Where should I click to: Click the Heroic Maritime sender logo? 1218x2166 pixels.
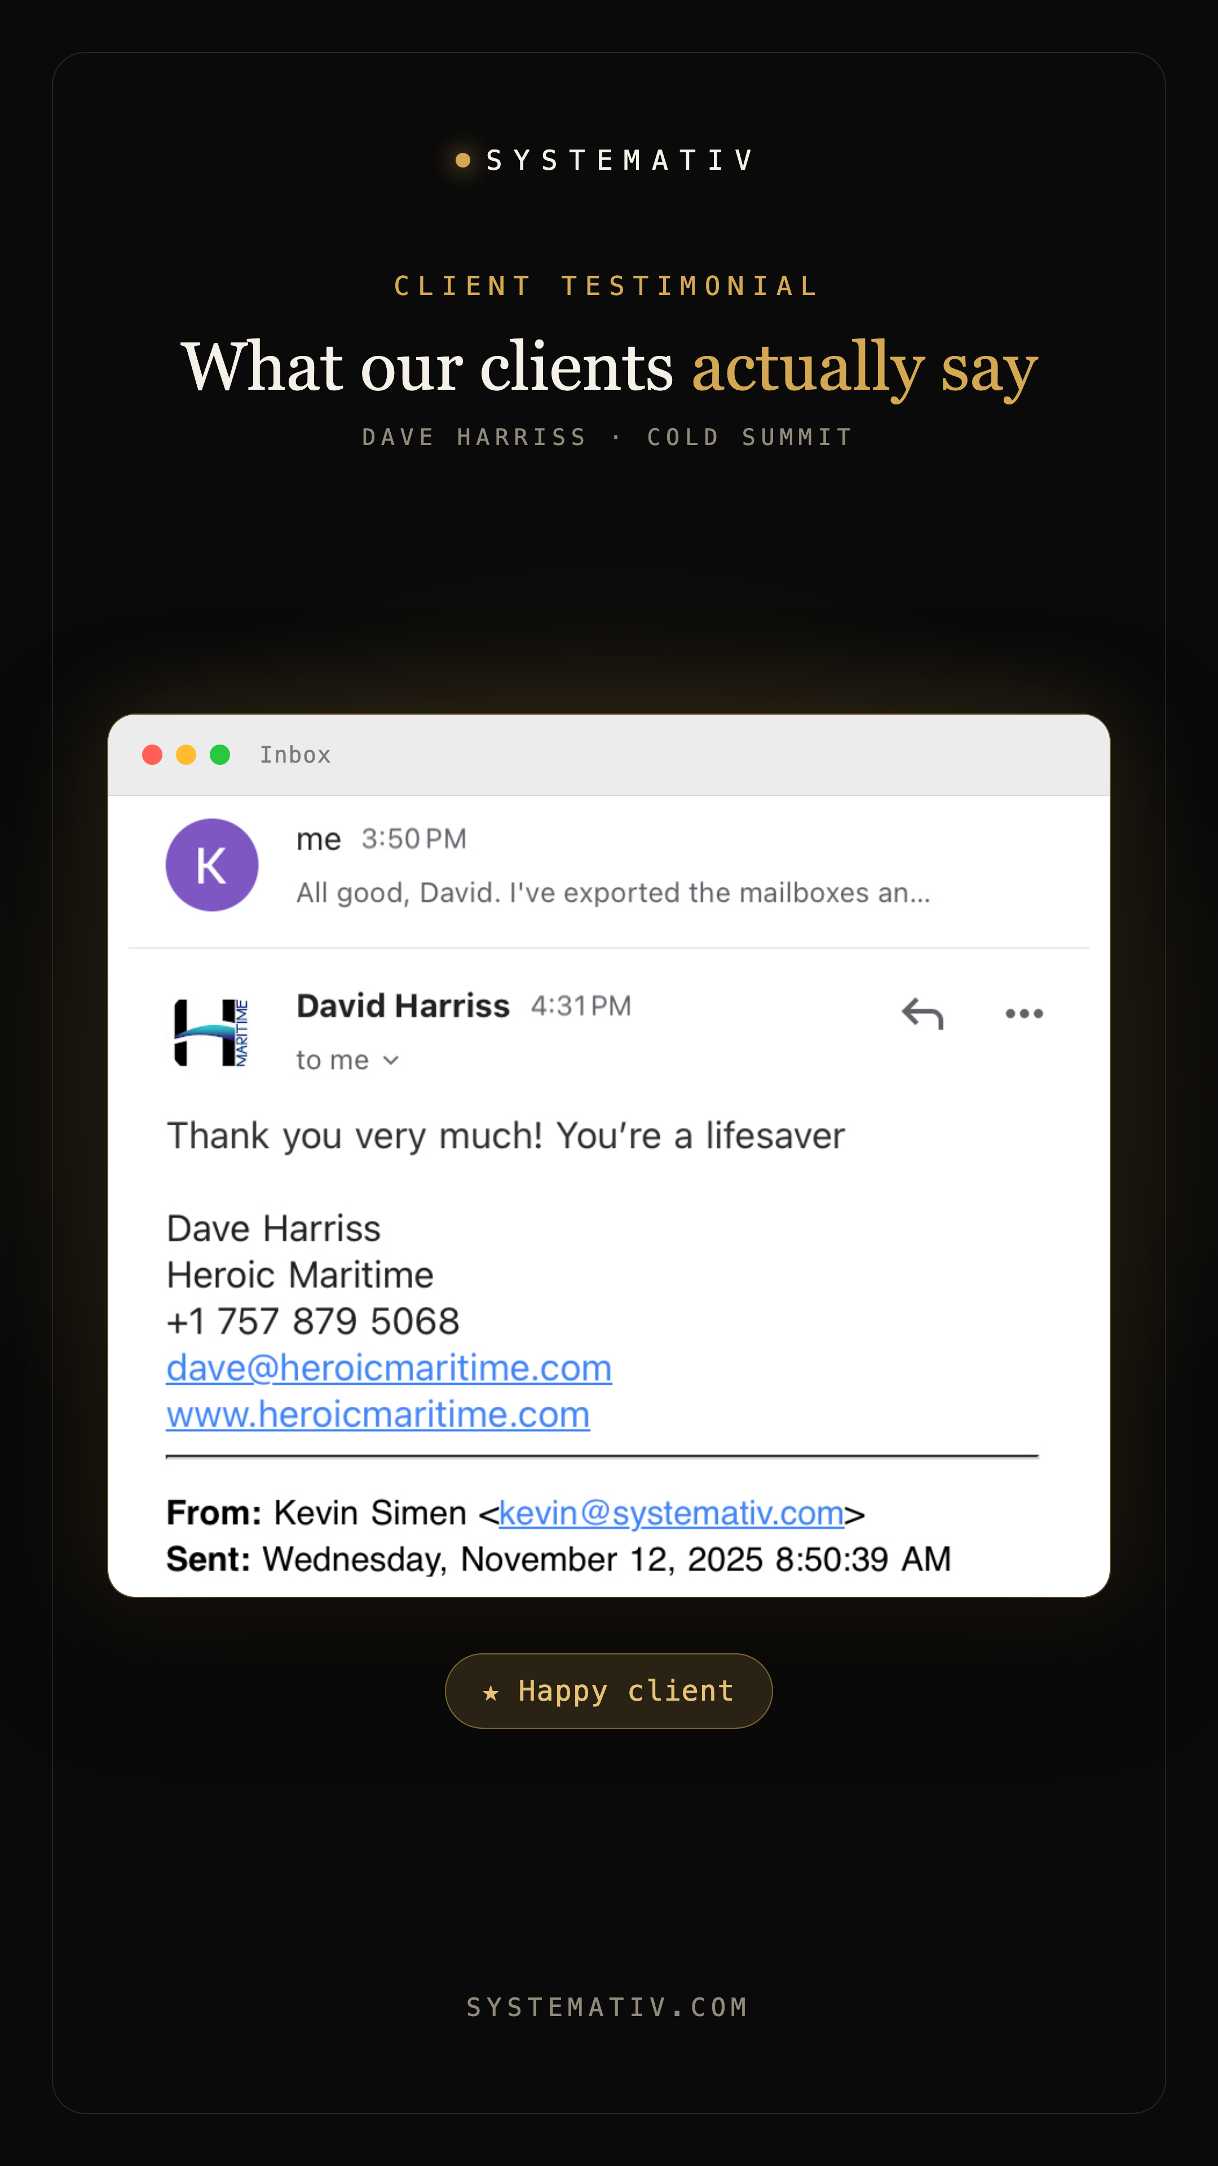pos(211,1032)
